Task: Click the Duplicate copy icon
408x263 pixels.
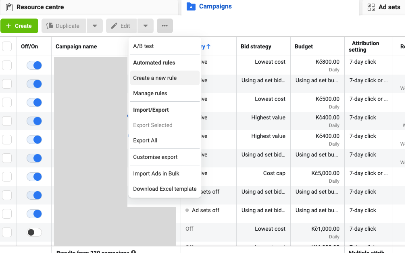Action: click(50, 26)
